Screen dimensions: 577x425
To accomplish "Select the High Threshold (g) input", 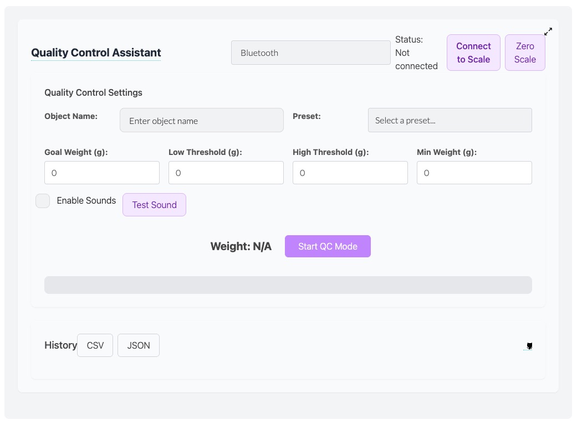I will [x=350, y=173].
